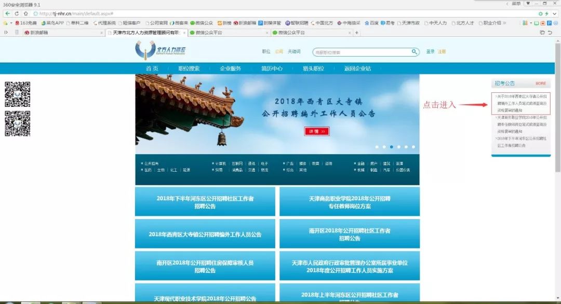Open the browser home page icon
This screenshot has height=304, width=561.
click(26, 13)
